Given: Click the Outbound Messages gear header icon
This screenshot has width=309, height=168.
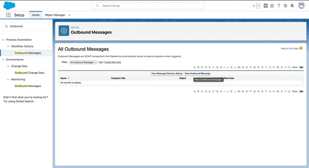Looking at the screenshot, I should click(x=64, y=31).
